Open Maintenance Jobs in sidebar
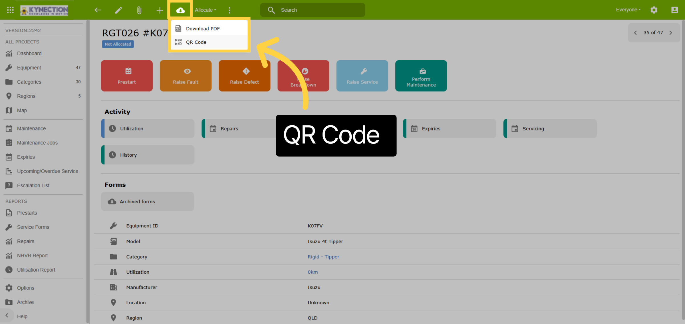685x324 pixels. click(x=43, y=143)
